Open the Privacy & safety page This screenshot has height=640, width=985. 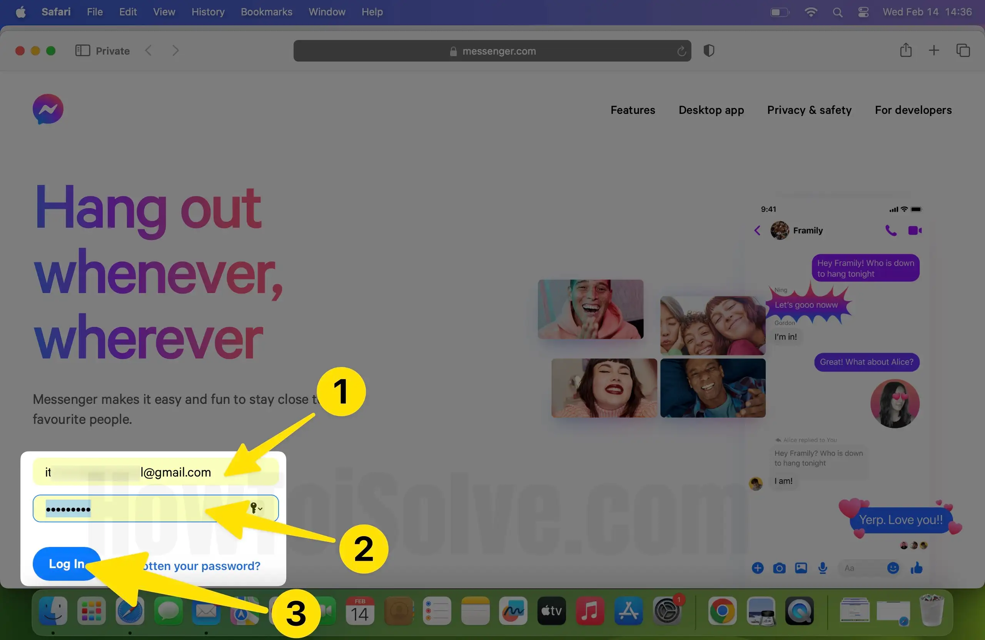point(809,110)
